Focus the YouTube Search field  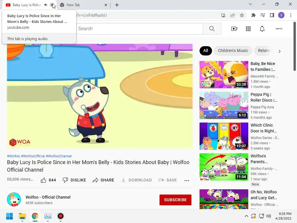click(x=140, y=29)
